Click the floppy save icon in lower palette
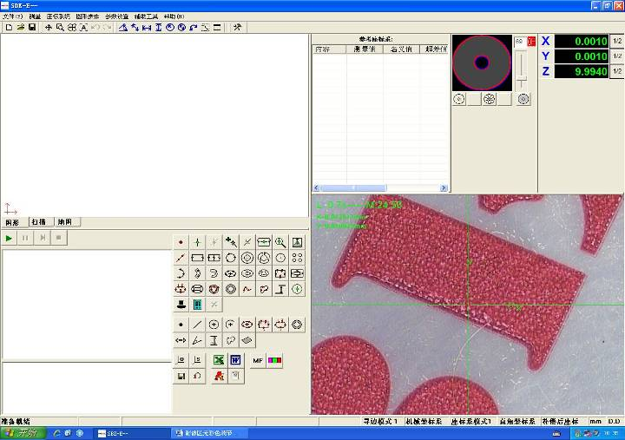 (x=181, y=376)
